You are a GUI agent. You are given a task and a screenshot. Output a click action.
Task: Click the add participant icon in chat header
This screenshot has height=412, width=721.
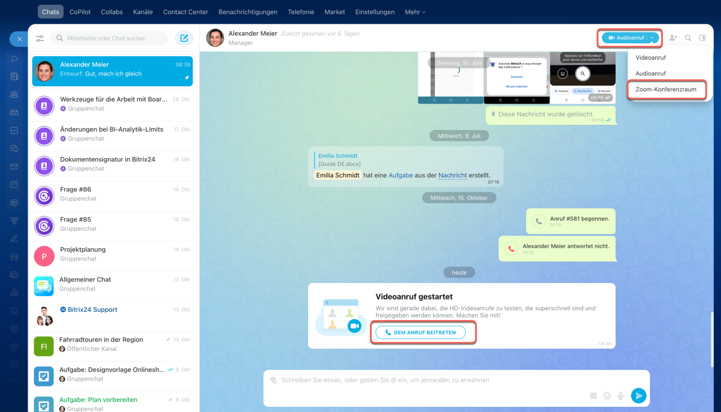click(673, 38)
